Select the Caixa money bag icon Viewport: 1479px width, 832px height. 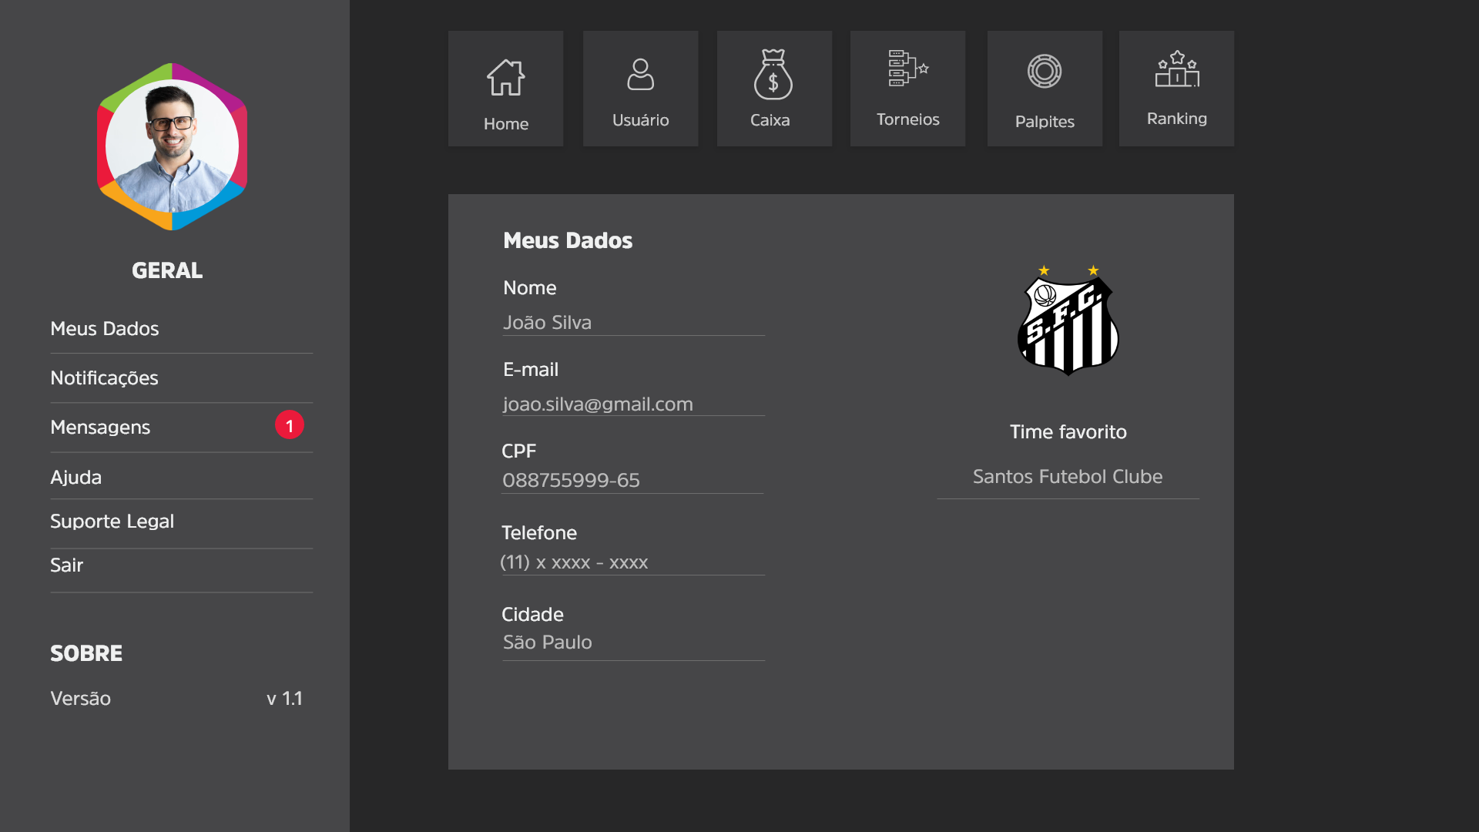click(x=773, y=75)
